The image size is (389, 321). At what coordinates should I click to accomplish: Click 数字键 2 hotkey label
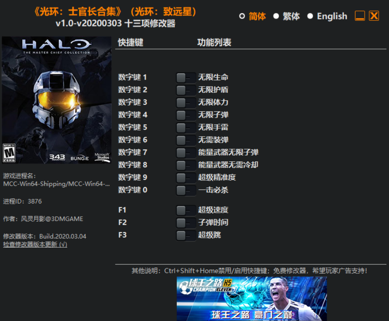133,90
